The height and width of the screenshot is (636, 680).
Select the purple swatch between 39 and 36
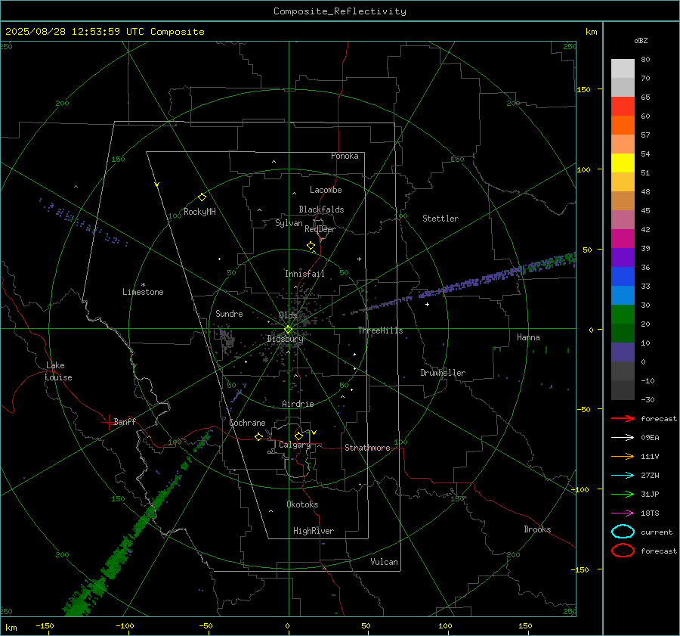623,258
